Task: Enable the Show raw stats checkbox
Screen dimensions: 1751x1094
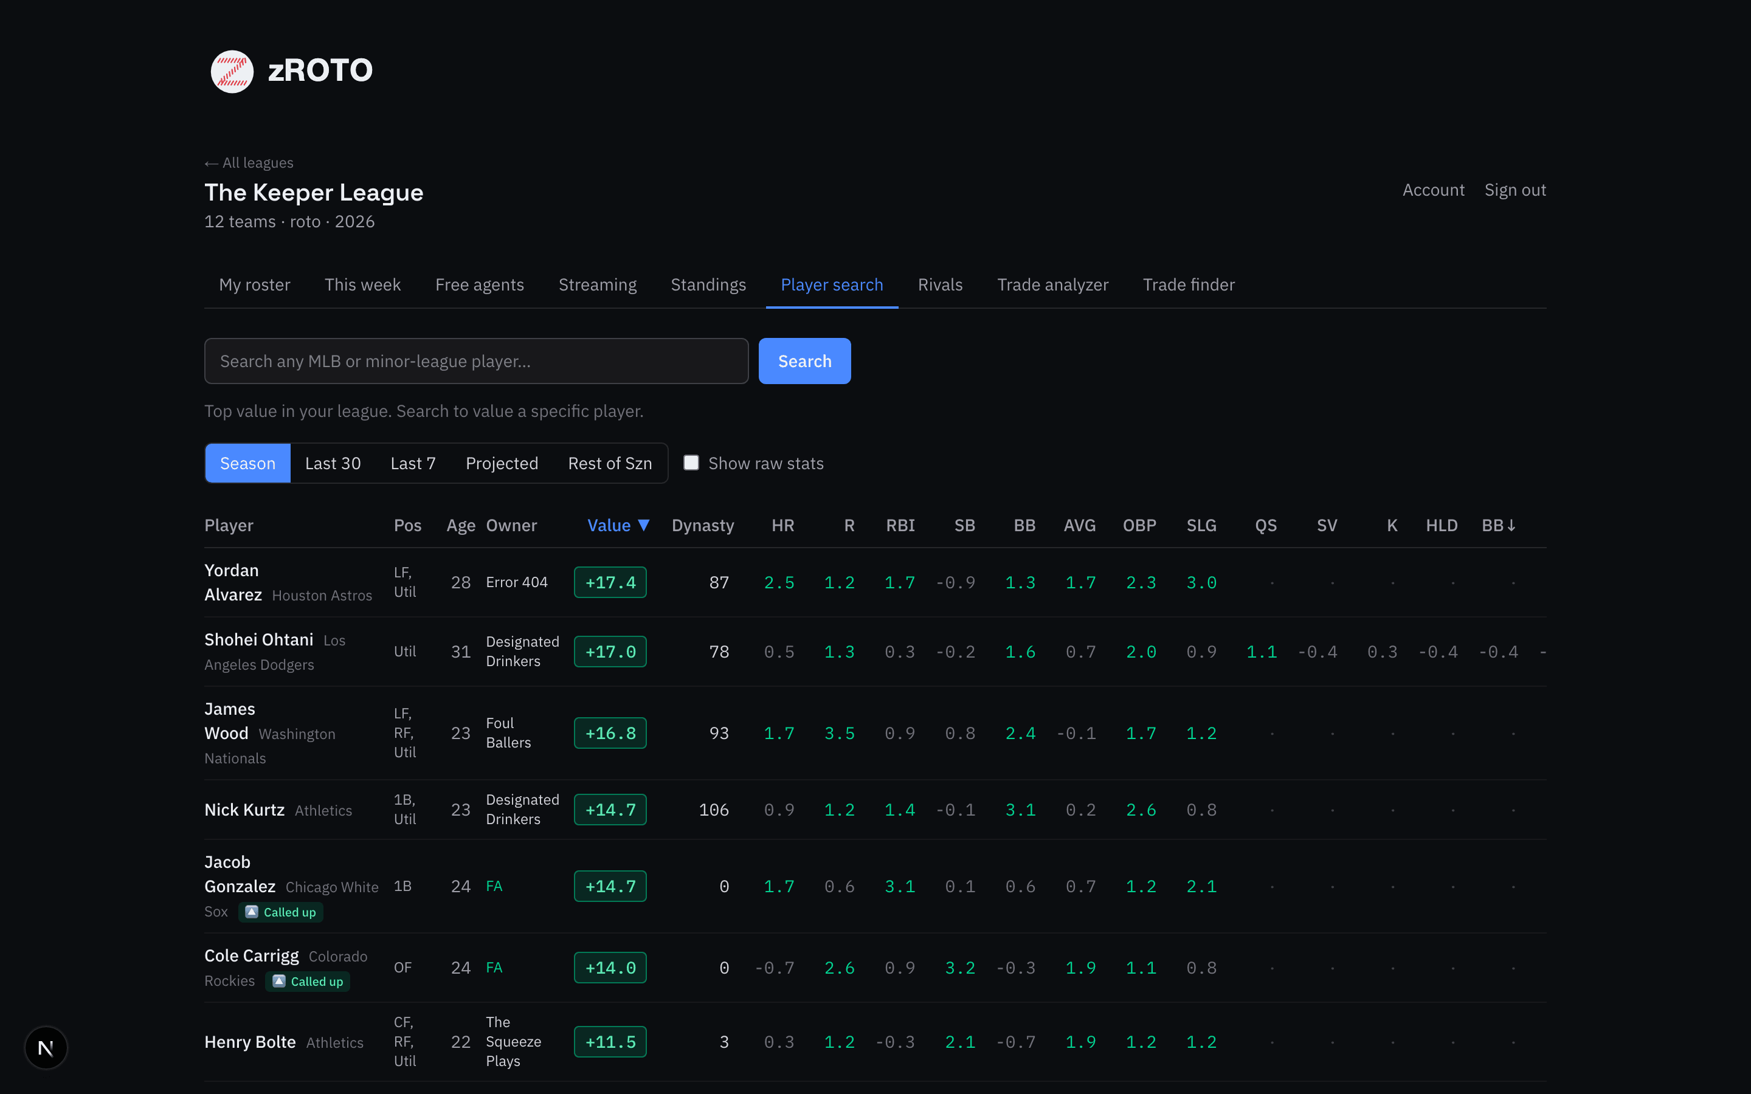Action: (x=691, y=463)
